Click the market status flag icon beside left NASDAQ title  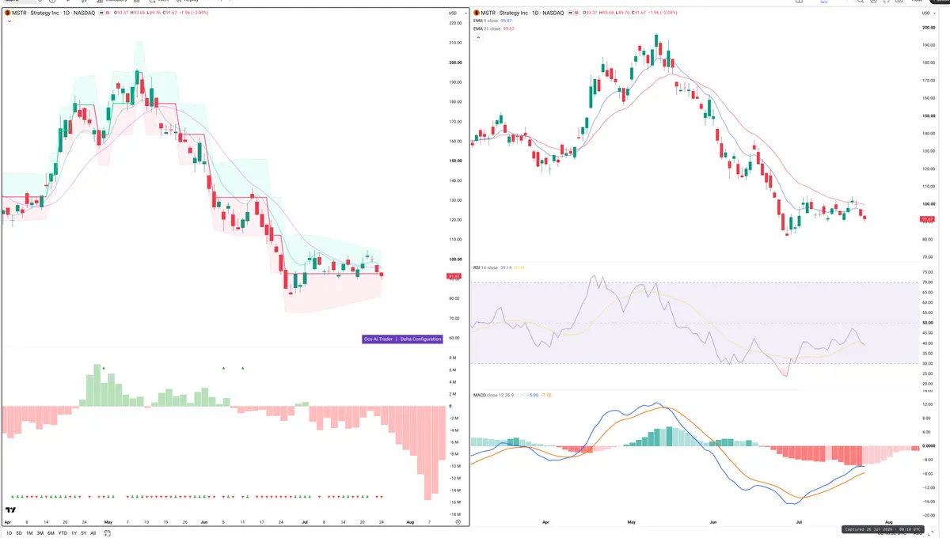pos(101,13)
